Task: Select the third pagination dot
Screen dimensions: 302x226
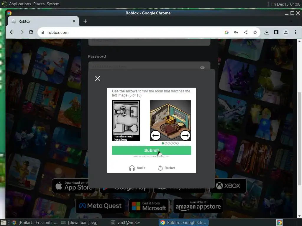Action: pos(169,143)
